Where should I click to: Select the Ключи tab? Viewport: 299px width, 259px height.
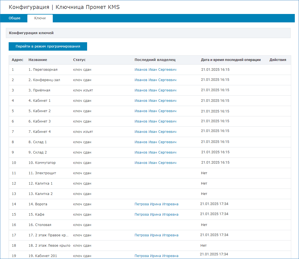click(40, 18)
